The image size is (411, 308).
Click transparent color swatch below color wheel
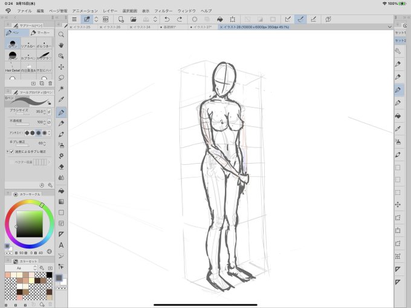click(9, 253)
